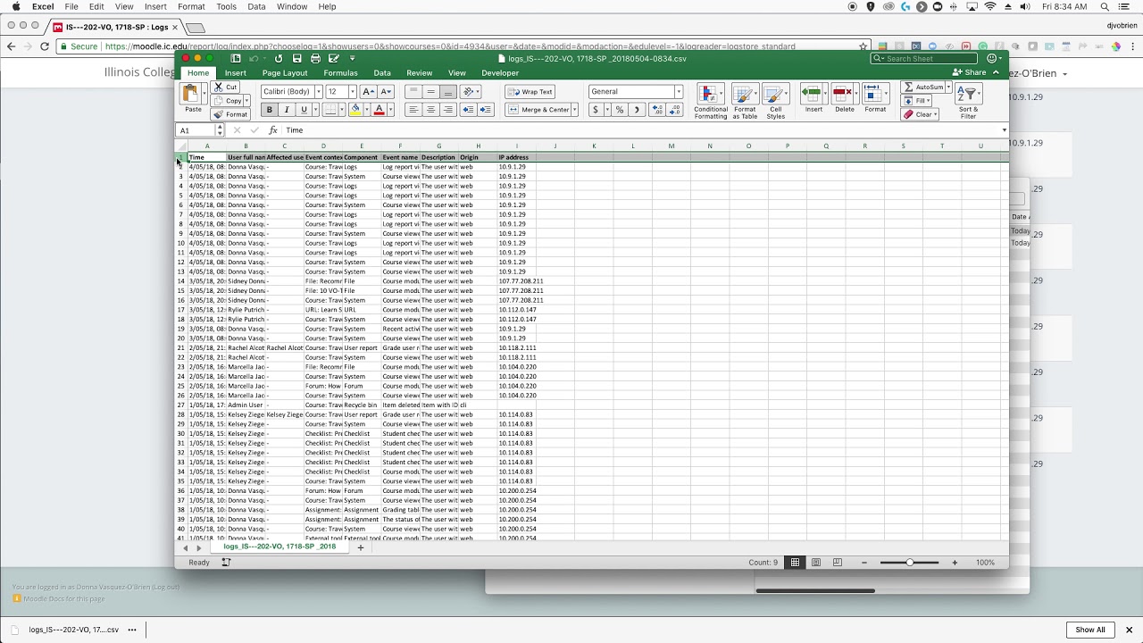
Task: Save the workbook using the disk icon
Action: [297, 59]
